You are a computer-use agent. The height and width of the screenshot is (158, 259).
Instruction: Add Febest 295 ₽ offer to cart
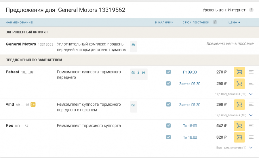coord(239,84)
